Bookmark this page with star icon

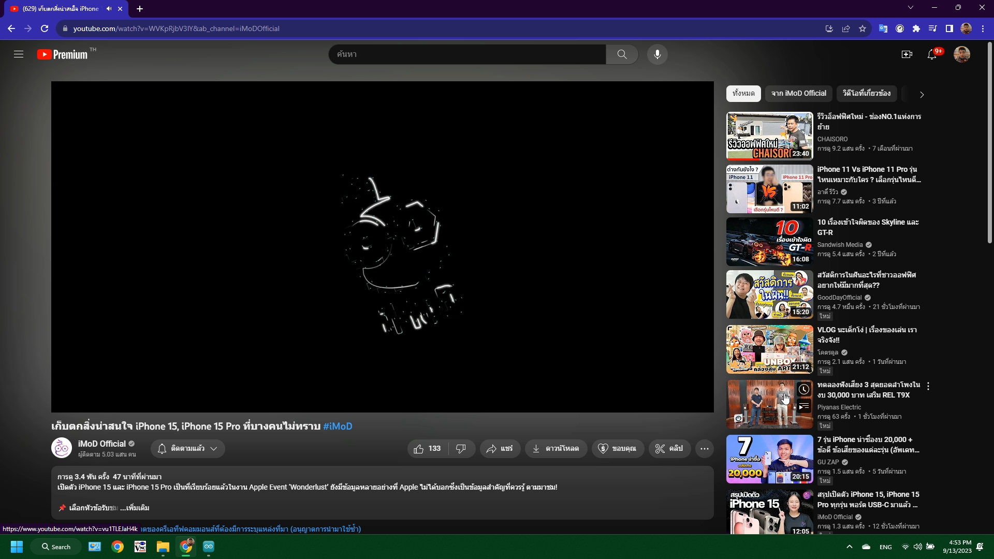coord(863,28)
